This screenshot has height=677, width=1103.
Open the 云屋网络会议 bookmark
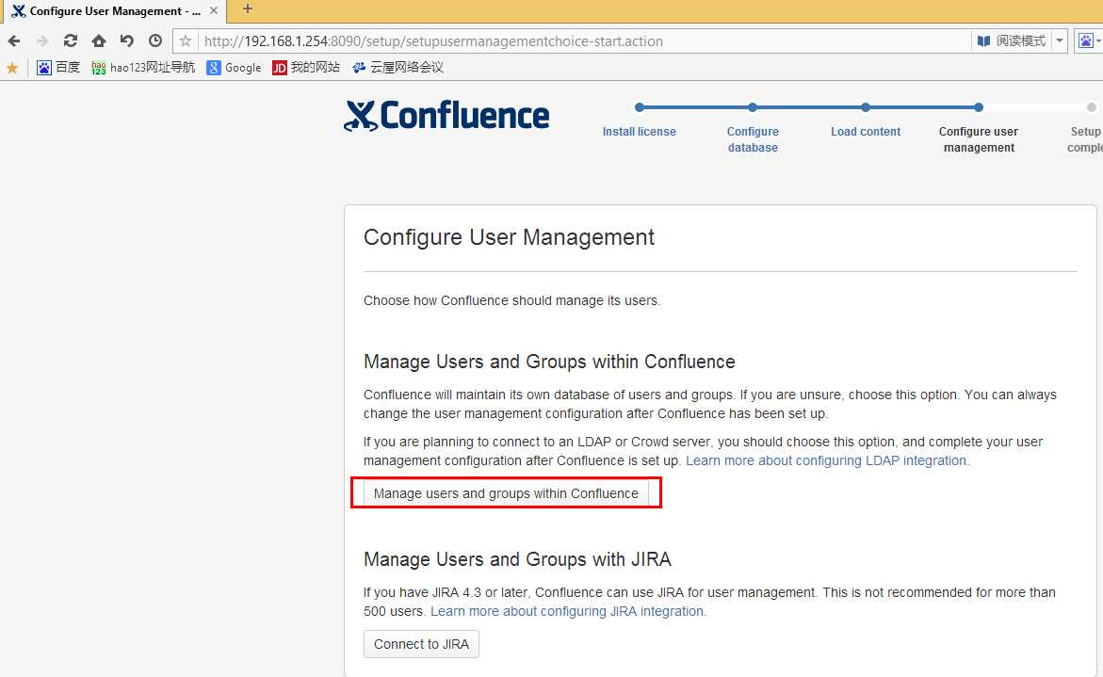coord(398,68)
